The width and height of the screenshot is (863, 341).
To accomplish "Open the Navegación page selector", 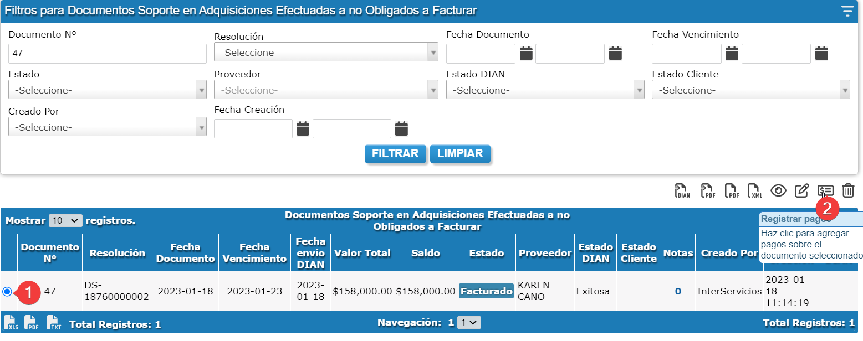I will pos(469,322).
